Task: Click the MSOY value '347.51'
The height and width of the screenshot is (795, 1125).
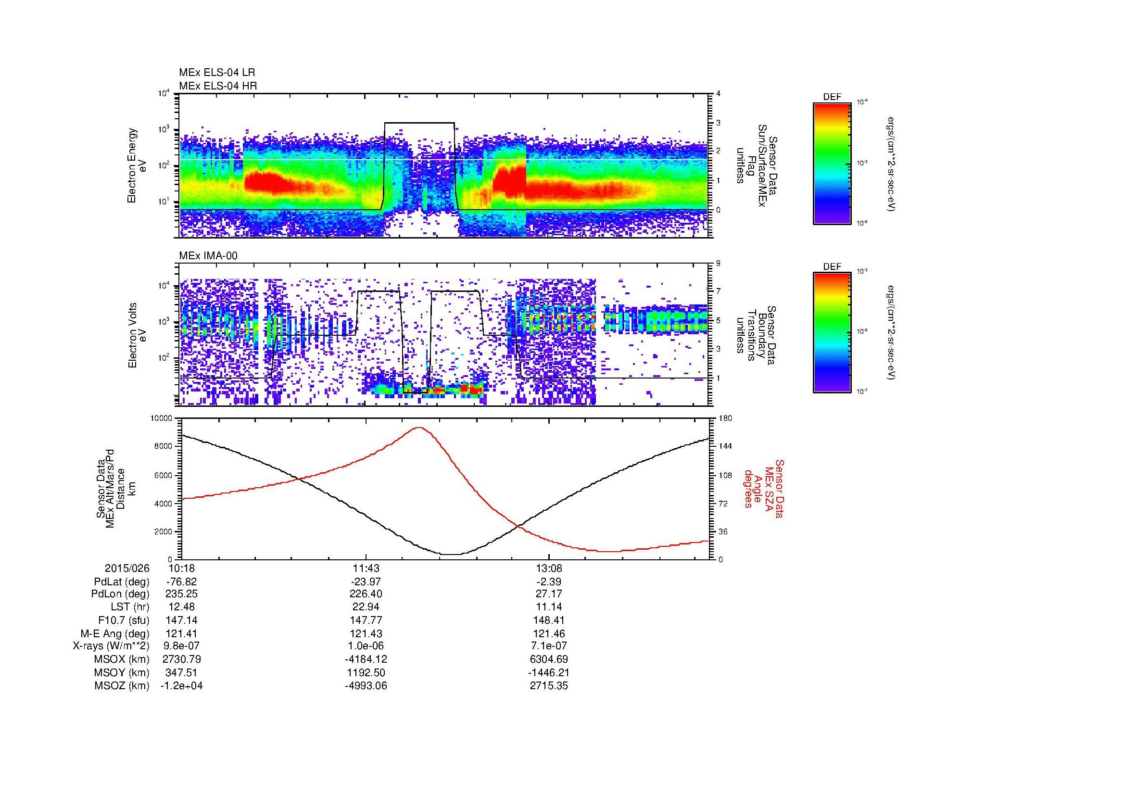Action: (181, 672)
